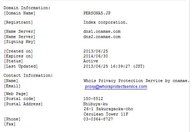
Task: Click the phone number 03-0364-8727
Action: pyautogui.click(x=98, y=119)
